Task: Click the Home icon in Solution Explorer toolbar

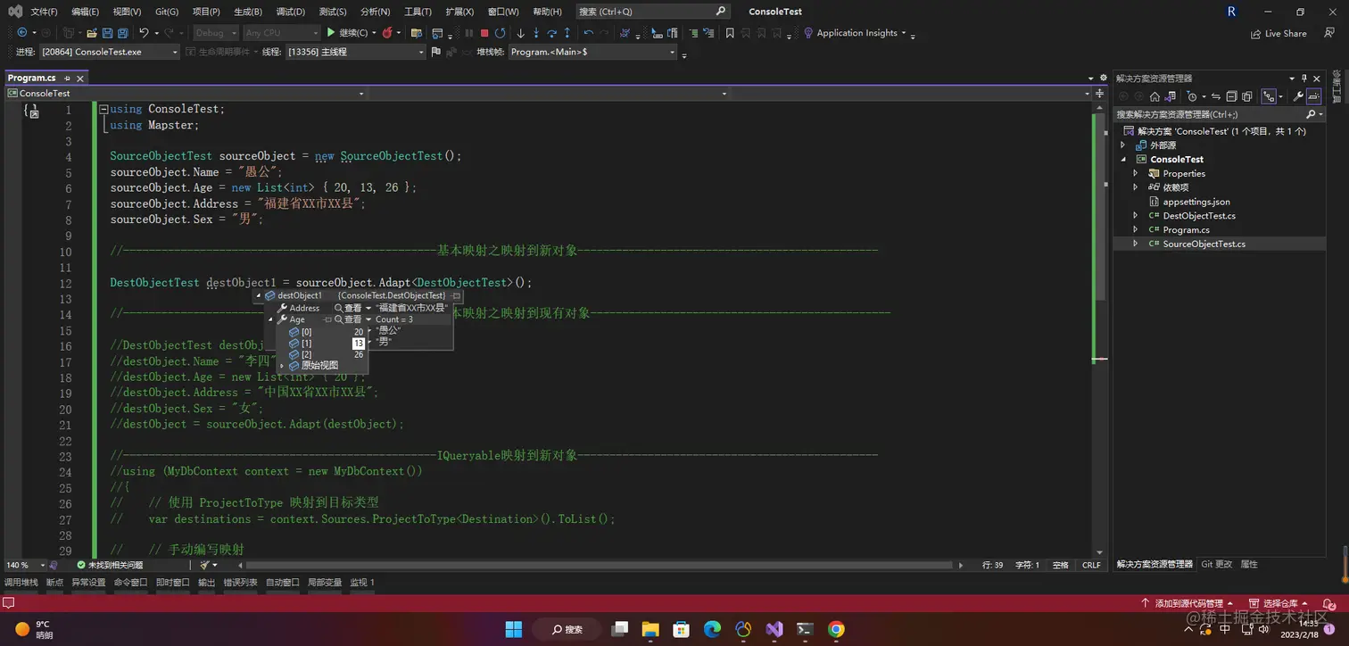Action: coord(1155,96)
